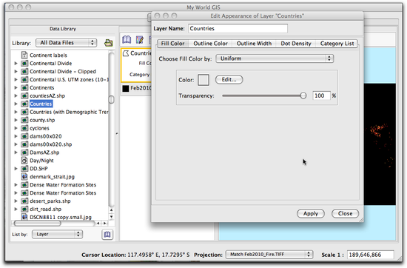Click the cyclones layer icon
The height and width of the screenshot is (268, 407).
pyautogui.click(x=24, y=128)
